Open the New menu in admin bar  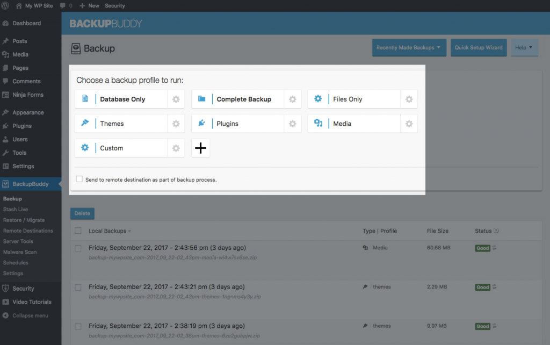(x=90, y=5)
